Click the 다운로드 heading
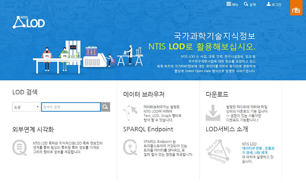Image resolution: width=306 pixels, height=183 pixels. [x=217, y=94]
